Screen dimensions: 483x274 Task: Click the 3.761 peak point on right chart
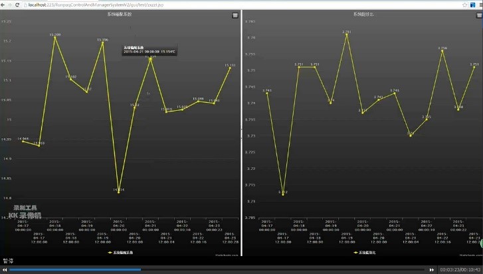[347, 35]
